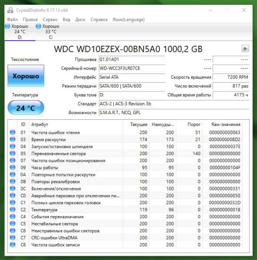Click status orb for attribute 03 Время раскрутки
The height and width of the screenshot is (260, 257).
(13, 139)
